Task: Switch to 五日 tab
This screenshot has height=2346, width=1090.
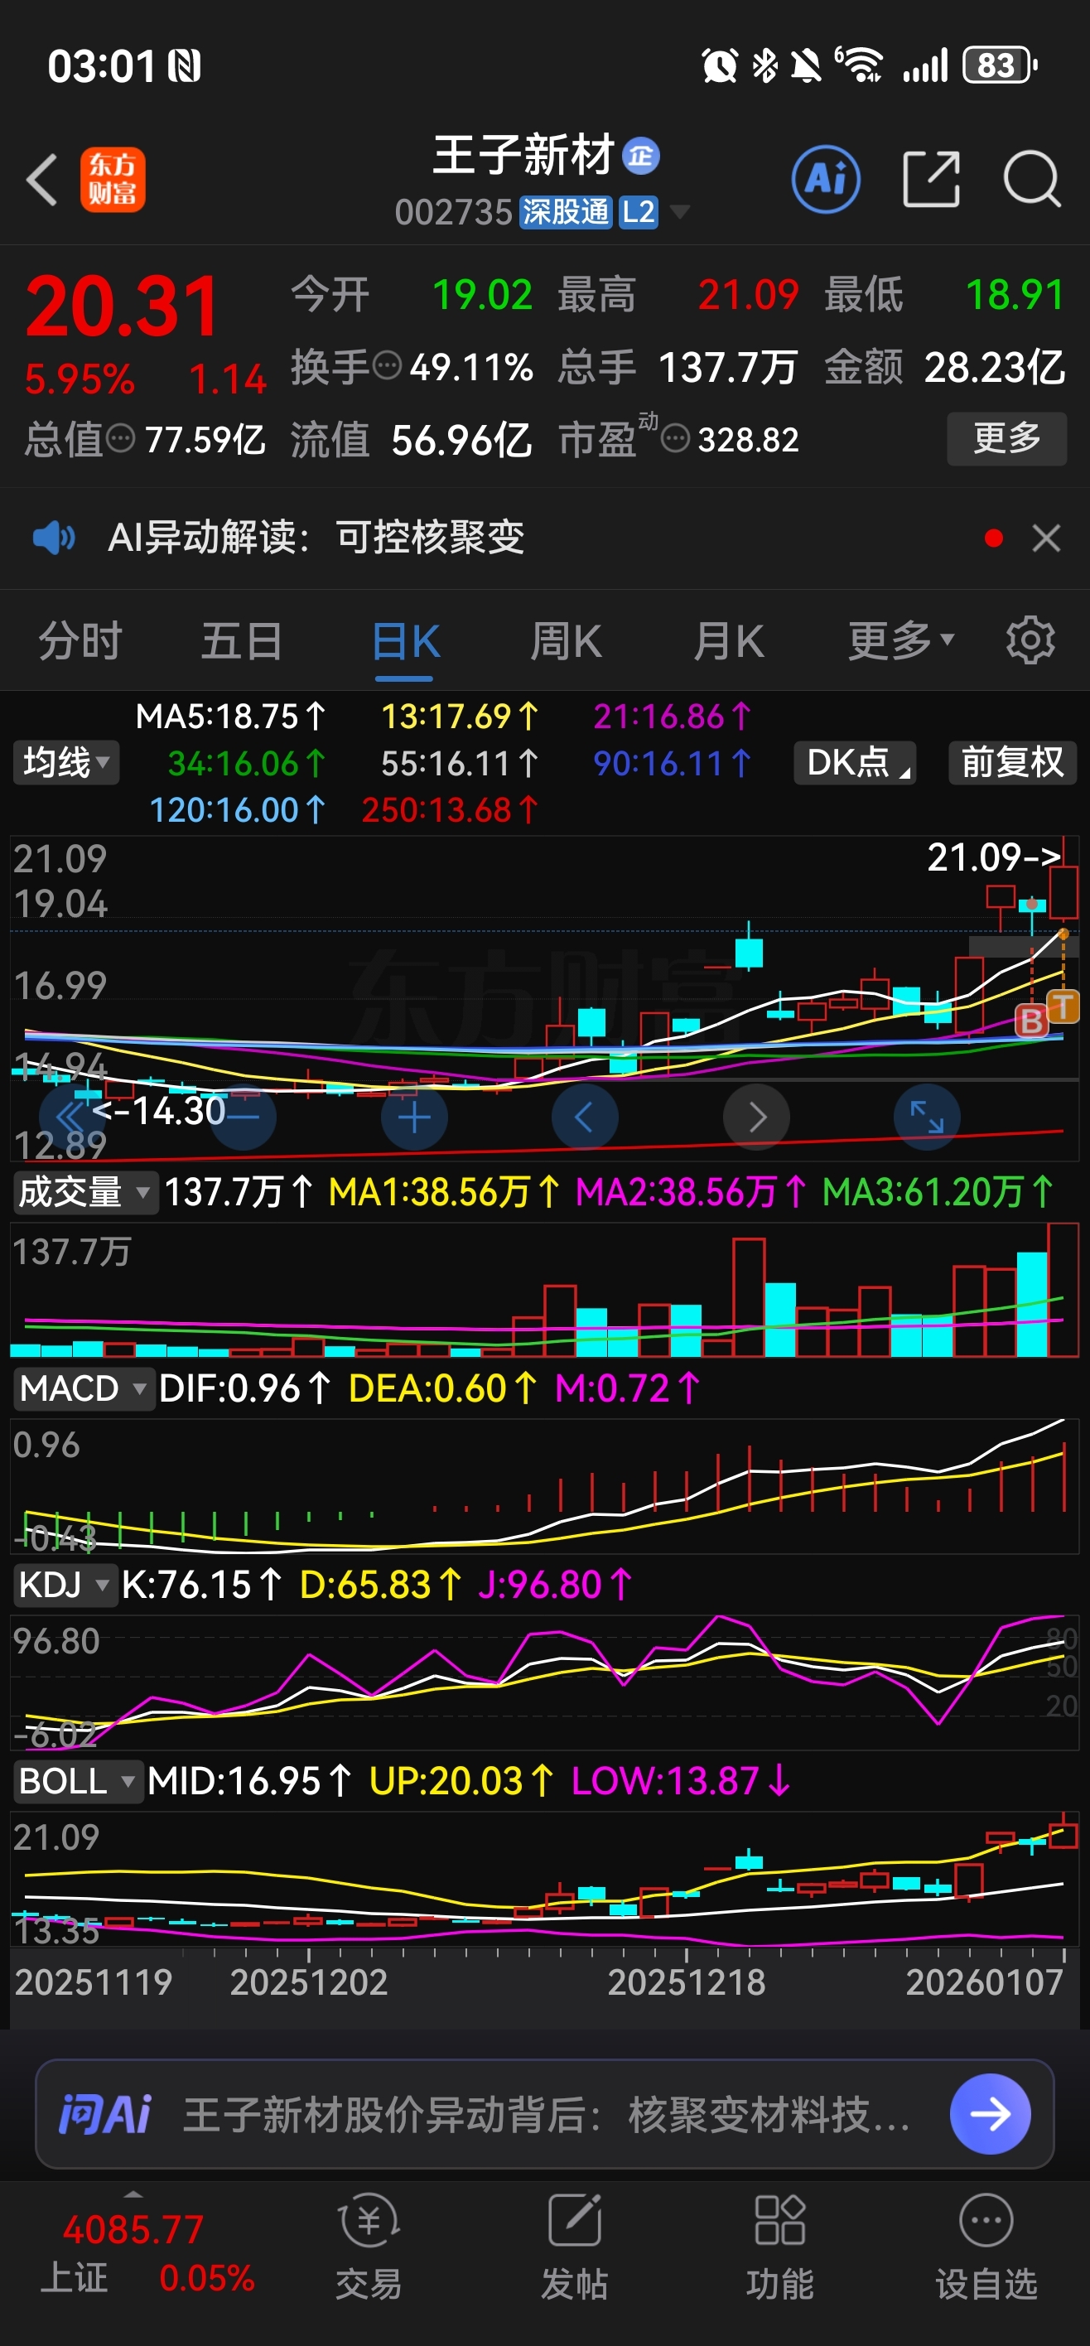Action: tap(242, 640)
